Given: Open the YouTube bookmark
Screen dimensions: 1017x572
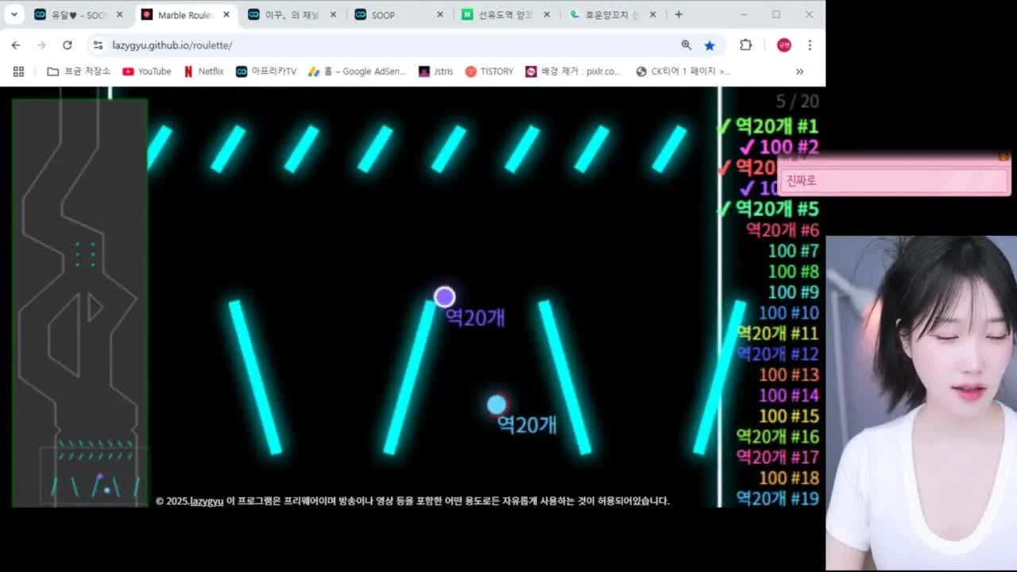Looking at the screenshot, I should [x=147, y=71].
